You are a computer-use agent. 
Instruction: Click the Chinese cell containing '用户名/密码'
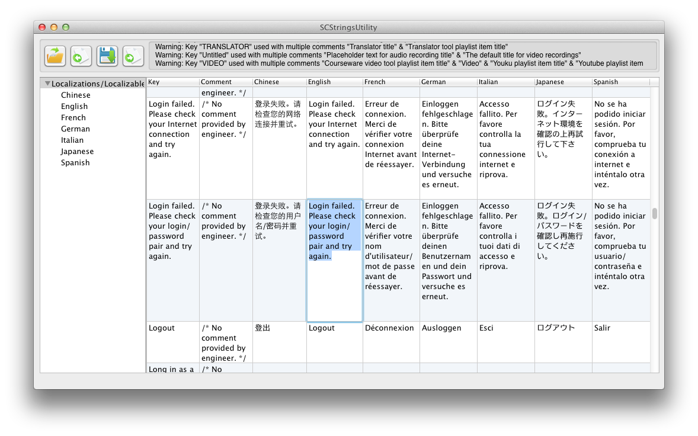(280, 260)
